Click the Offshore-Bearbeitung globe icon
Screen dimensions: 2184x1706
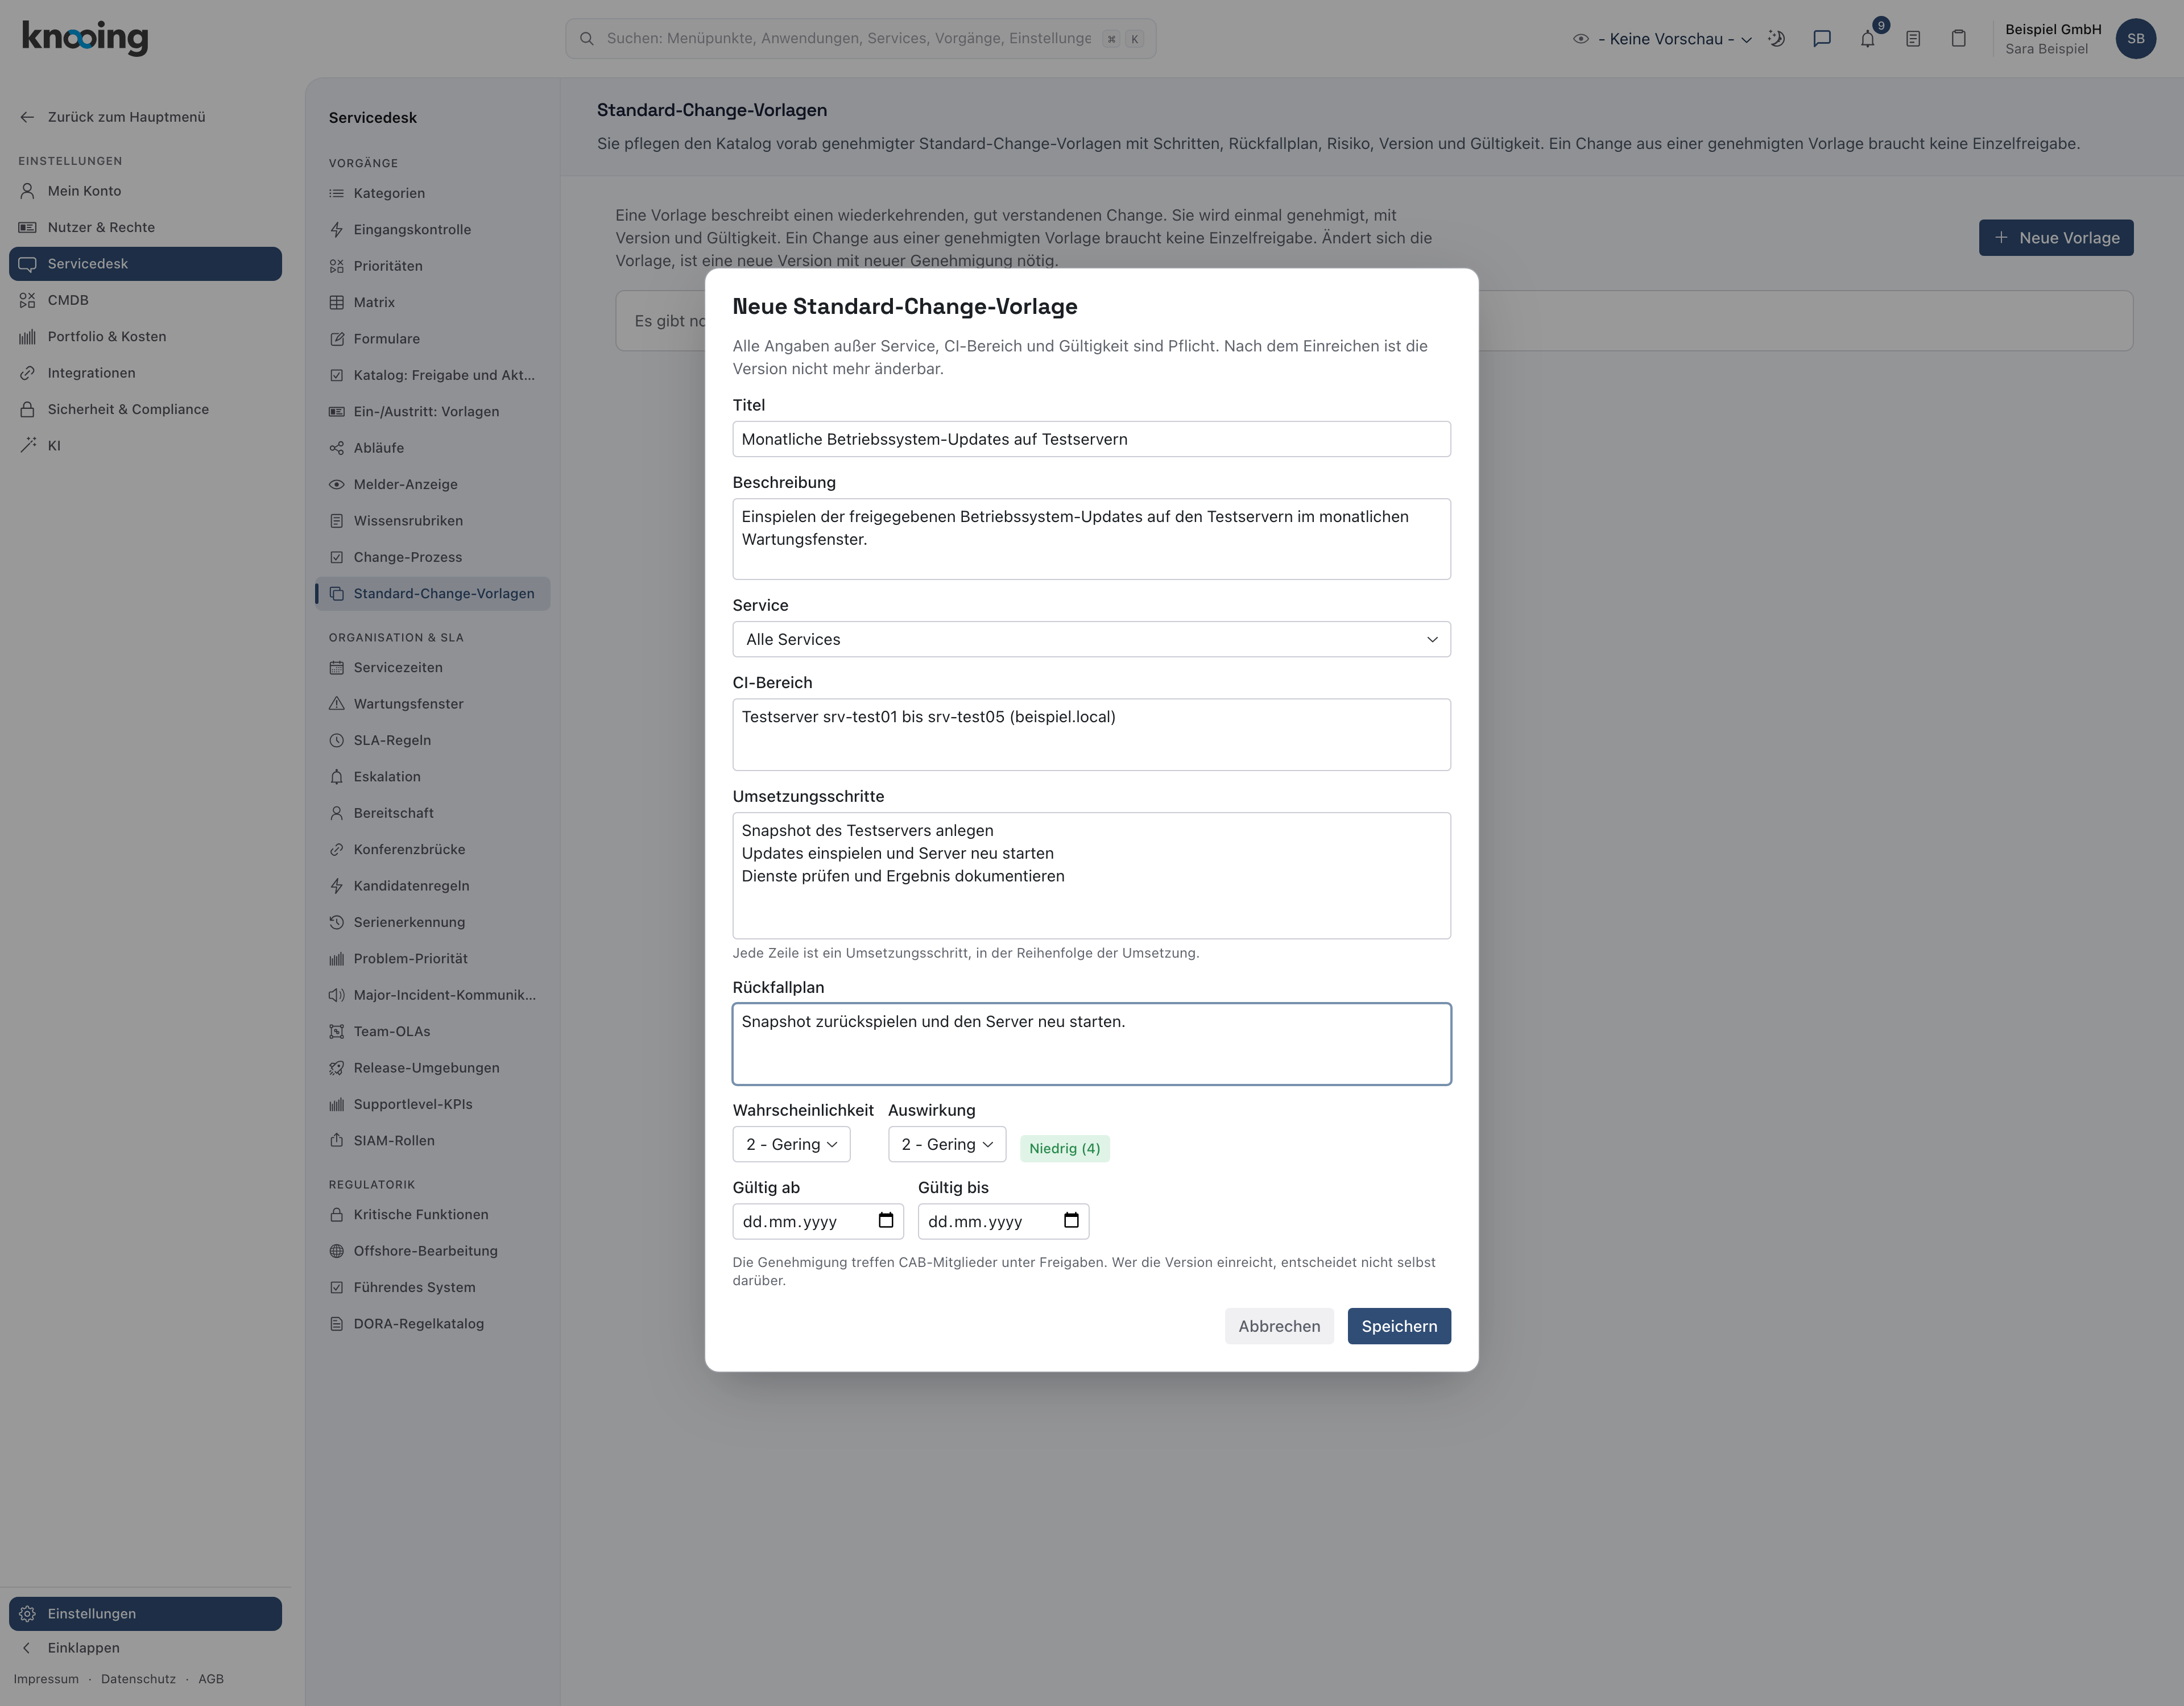click(337, 1251)
